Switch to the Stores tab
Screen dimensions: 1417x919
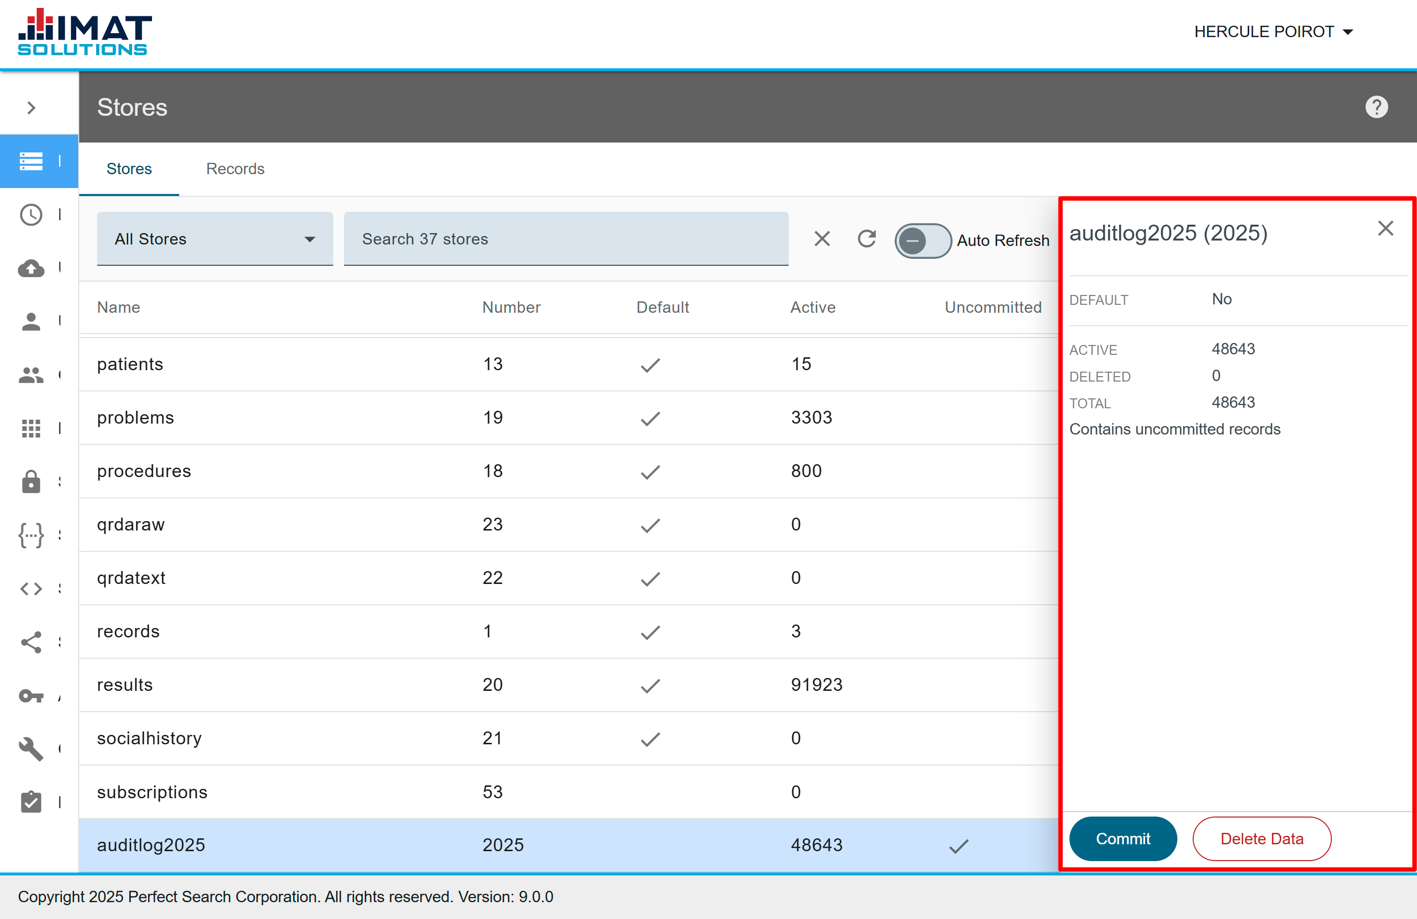click(x=129, y=169)
